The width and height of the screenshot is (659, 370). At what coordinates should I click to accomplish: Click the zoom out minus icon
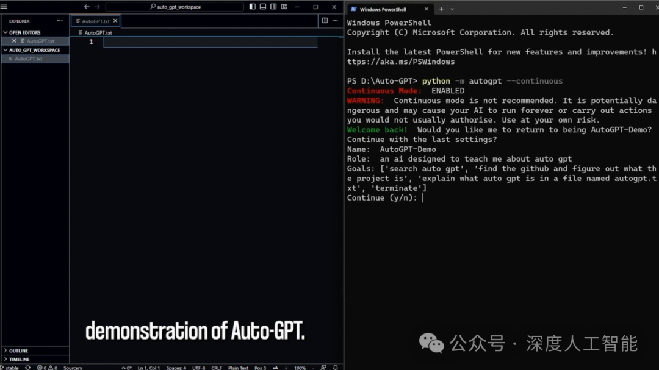[313, 368]
